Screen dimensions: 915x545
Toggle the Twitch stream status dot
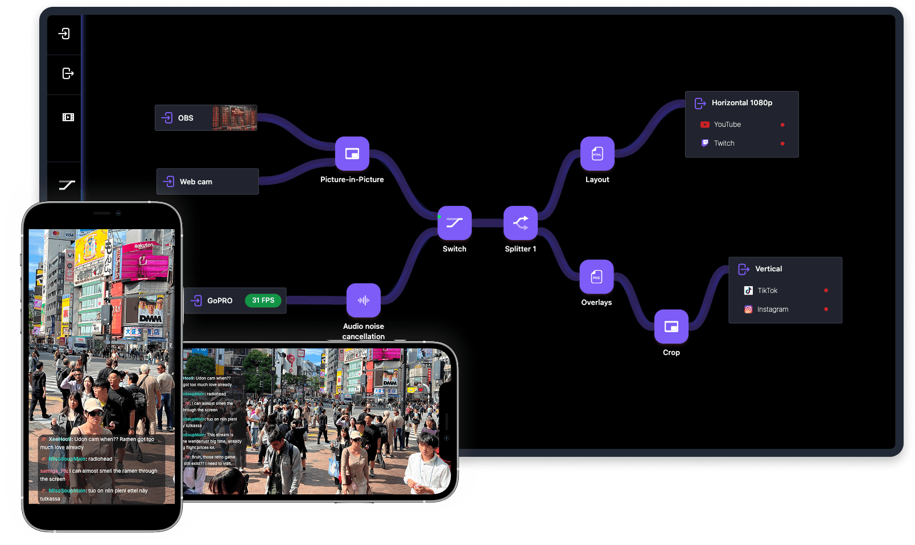782,143
